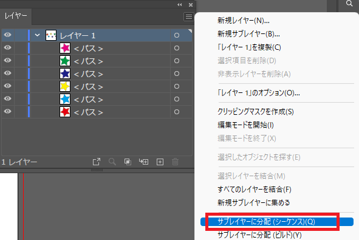Click the pink star thumbnail
The height and width of the screenshot is (240, 359).
tap(65, 48)
